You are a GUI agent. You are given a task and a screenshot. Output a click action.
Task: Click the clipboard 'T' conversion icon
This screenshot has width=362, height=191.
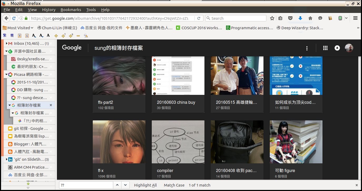coord(19,36)
